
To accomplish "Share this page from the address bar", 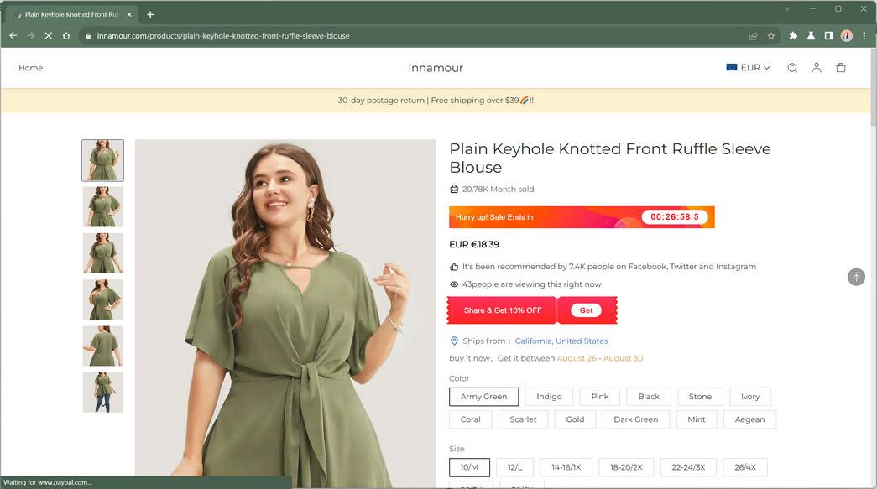I will point(754,36).
